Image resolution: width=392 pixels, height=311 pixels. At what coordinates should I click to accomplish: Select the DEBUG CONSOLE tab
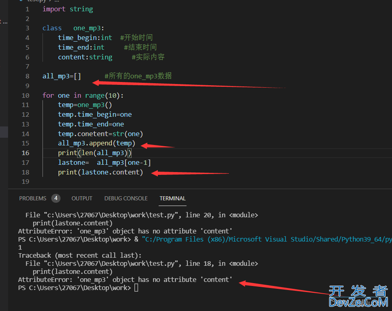pos(126,198)
